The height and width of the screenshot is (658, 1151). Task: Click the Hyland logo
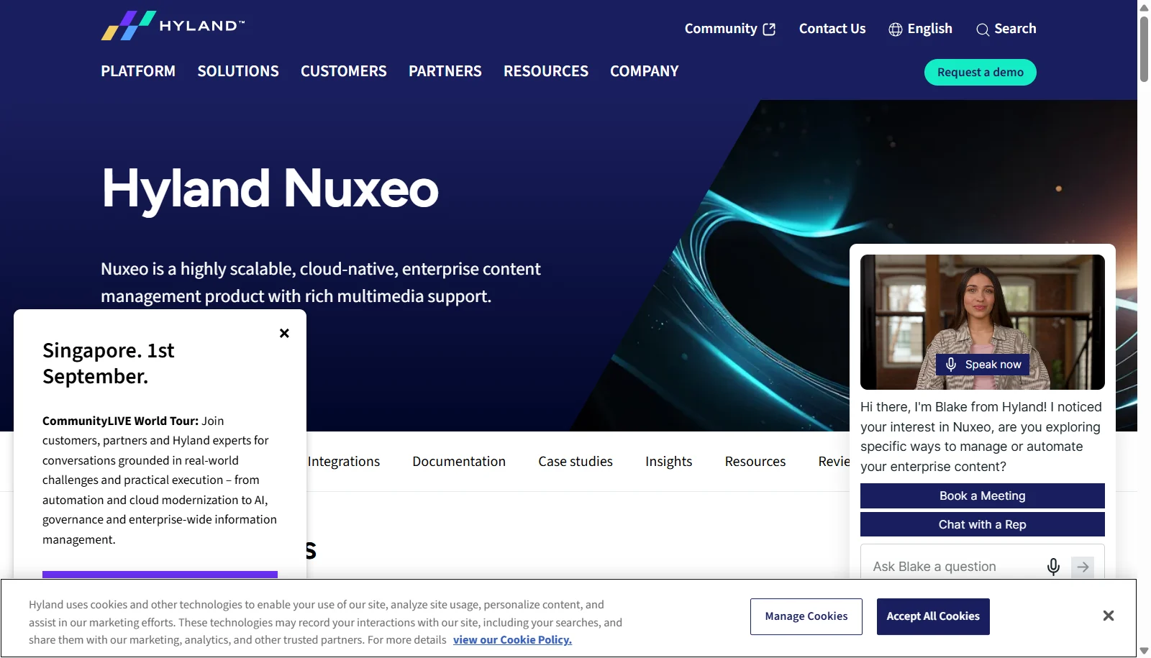coord(173,26)
